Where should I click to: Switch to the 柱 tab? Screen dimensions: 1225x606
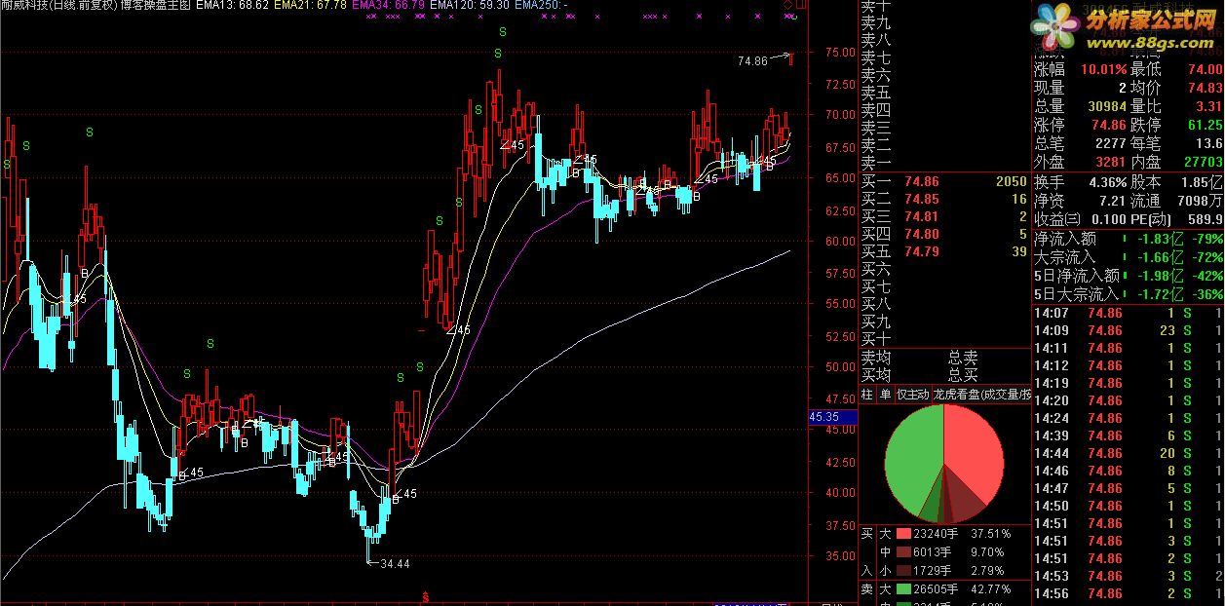(x=867, y=395)
